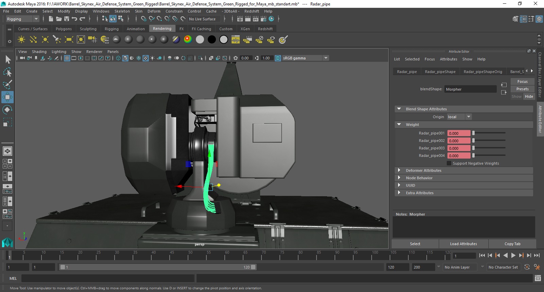Click the Load Attributes button
This screenshot has height=292, width=544.
point(463,244)
